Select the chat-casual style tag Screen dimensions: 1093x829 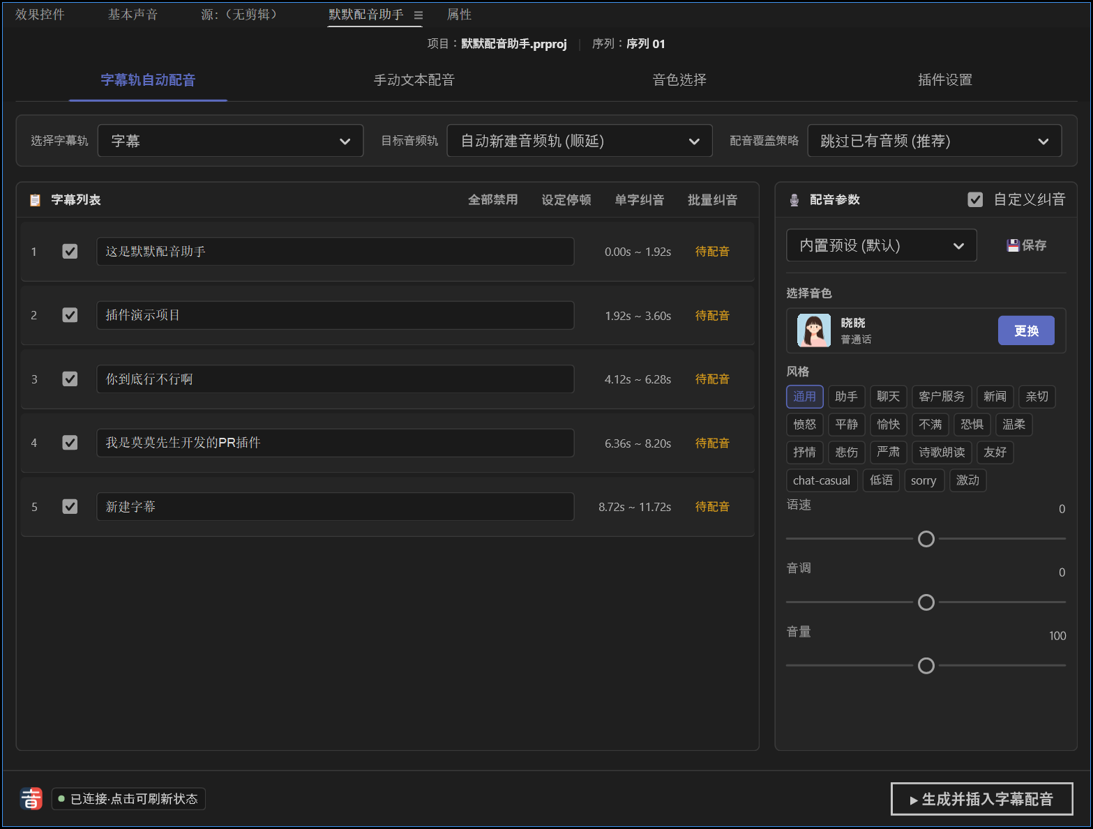tap(822, 480)
